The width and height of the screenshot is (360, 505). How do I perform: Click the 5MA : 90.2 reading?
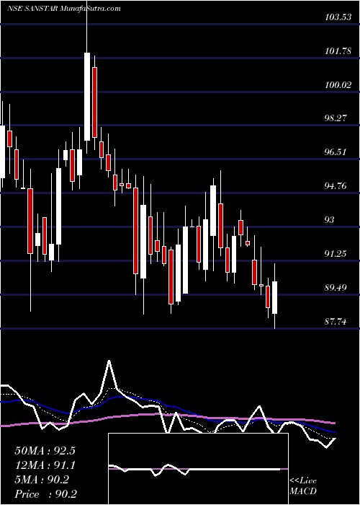tap(42, 480)
